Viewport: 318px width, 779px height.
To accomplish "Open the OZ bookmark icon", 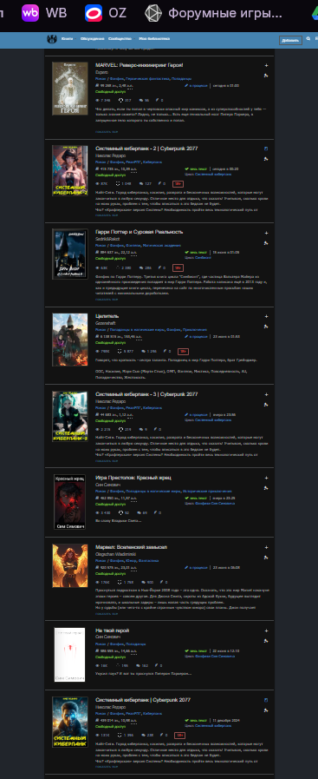I will [x=94, y=13].
